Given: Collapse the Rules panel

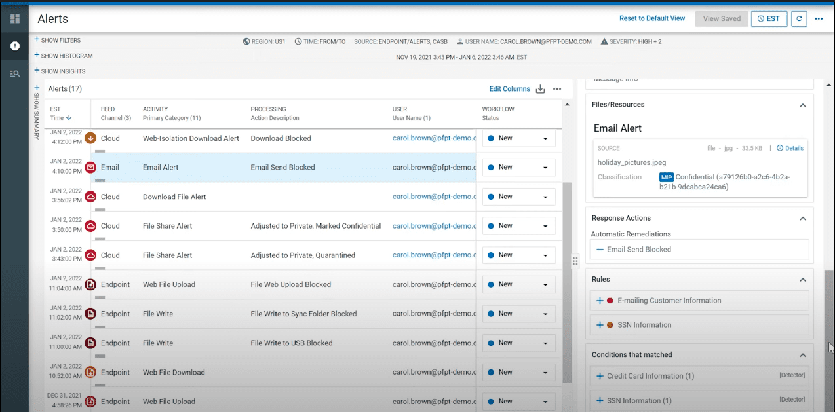Looking at the screenshot, I should [803, 279].
